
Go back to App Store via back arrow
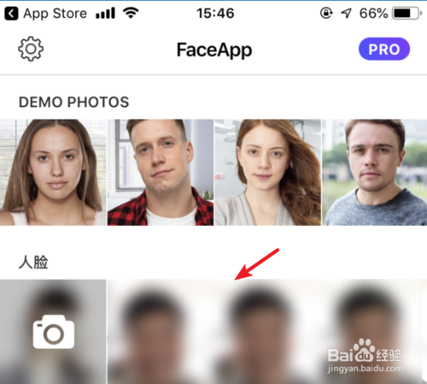(x=11, y=14)
